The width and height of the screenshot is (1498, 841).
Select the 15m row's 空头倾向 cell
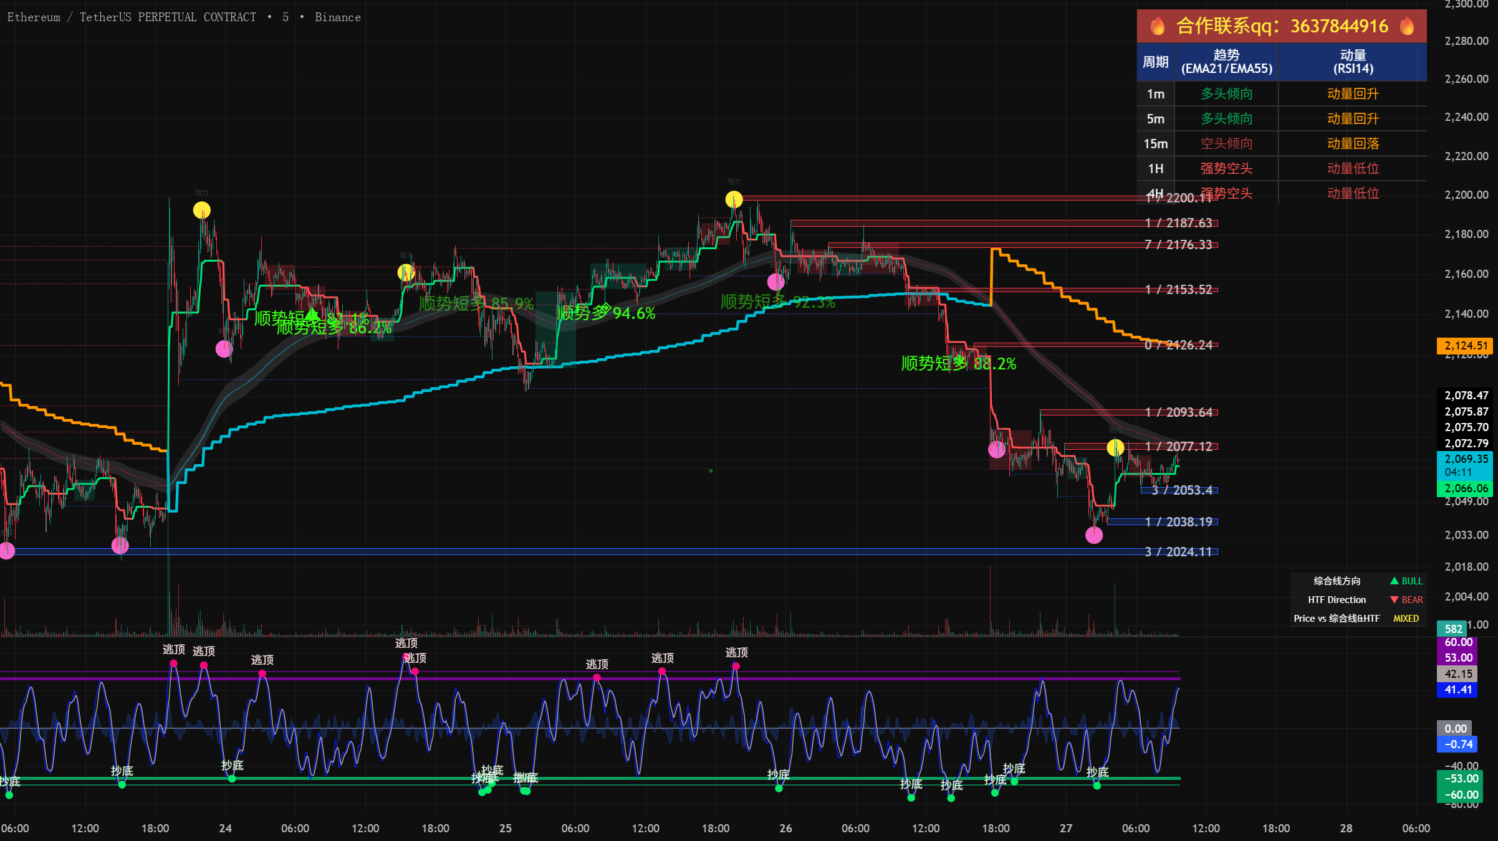click(1226, 143)
